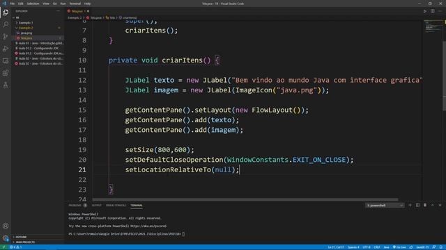Click the JavaSE runtime status bar item

click(x=422, y=247)
